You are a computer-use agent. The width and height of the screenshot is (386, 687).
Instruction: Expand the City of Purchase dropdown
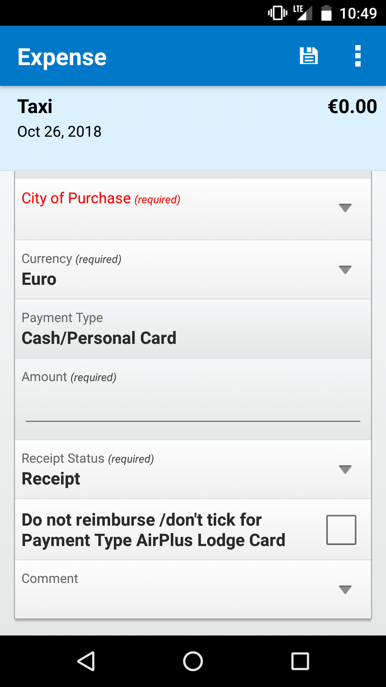coord(345,208)
